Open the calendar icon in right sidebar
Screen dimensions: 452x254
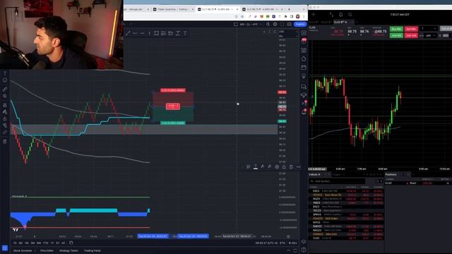tap(304, 68)
